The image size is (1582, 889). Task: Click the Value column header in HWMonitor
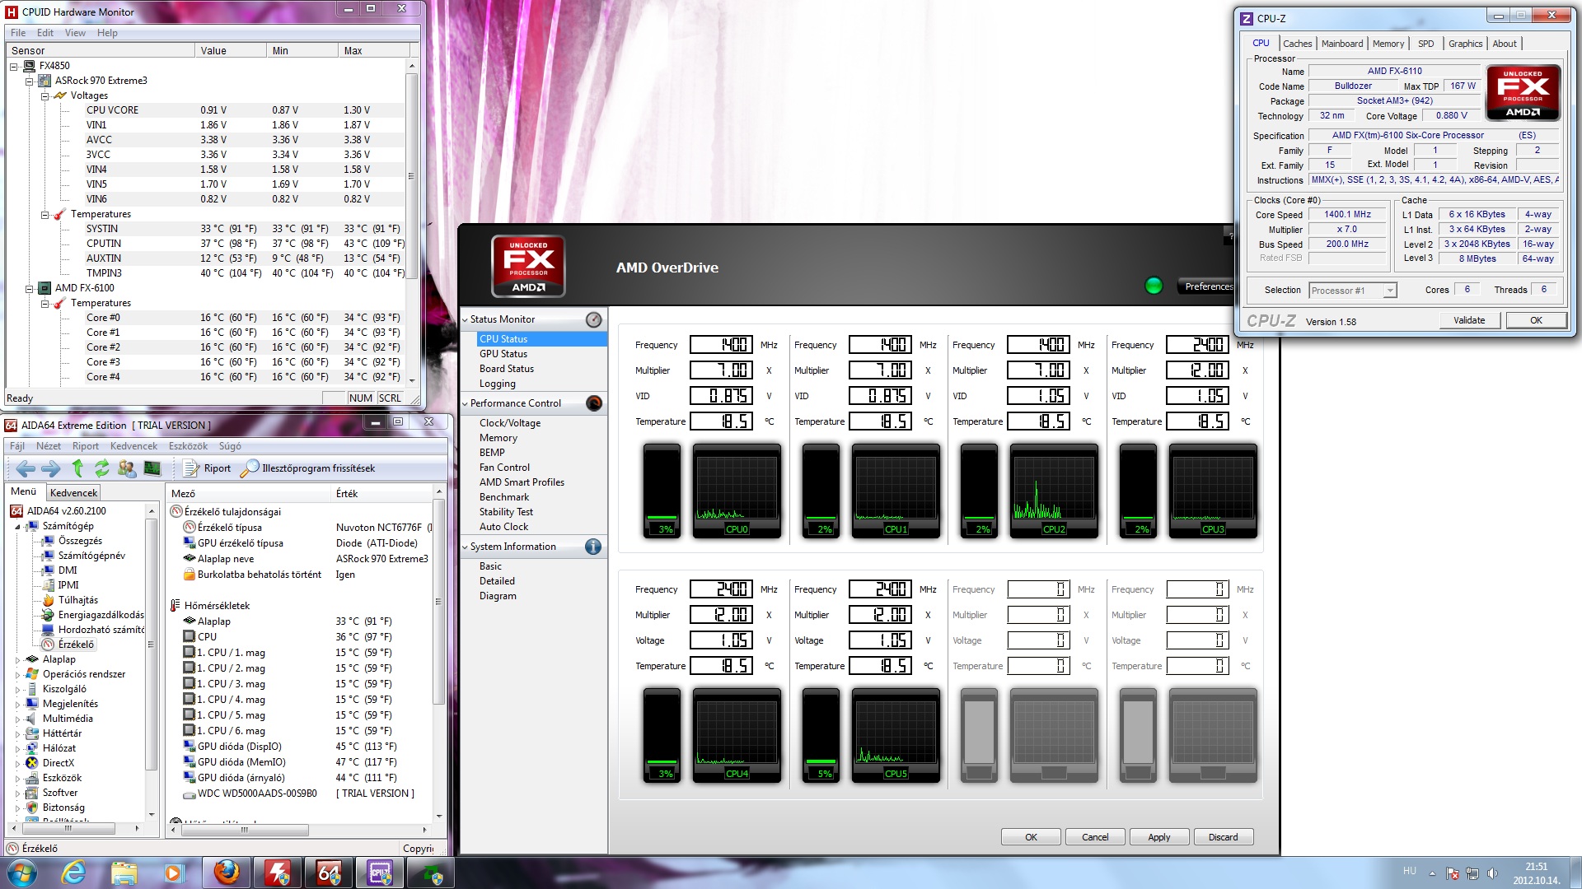pyautogui.click(x=231, y=51)
